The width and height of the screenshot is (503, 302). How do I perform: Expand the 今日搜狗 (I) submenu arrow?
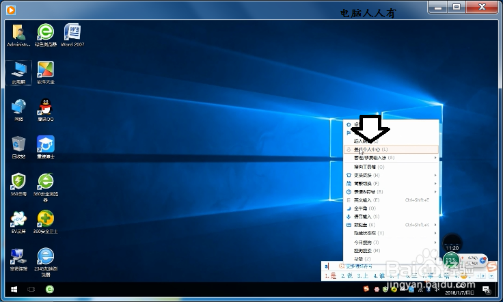coord(435,243)
